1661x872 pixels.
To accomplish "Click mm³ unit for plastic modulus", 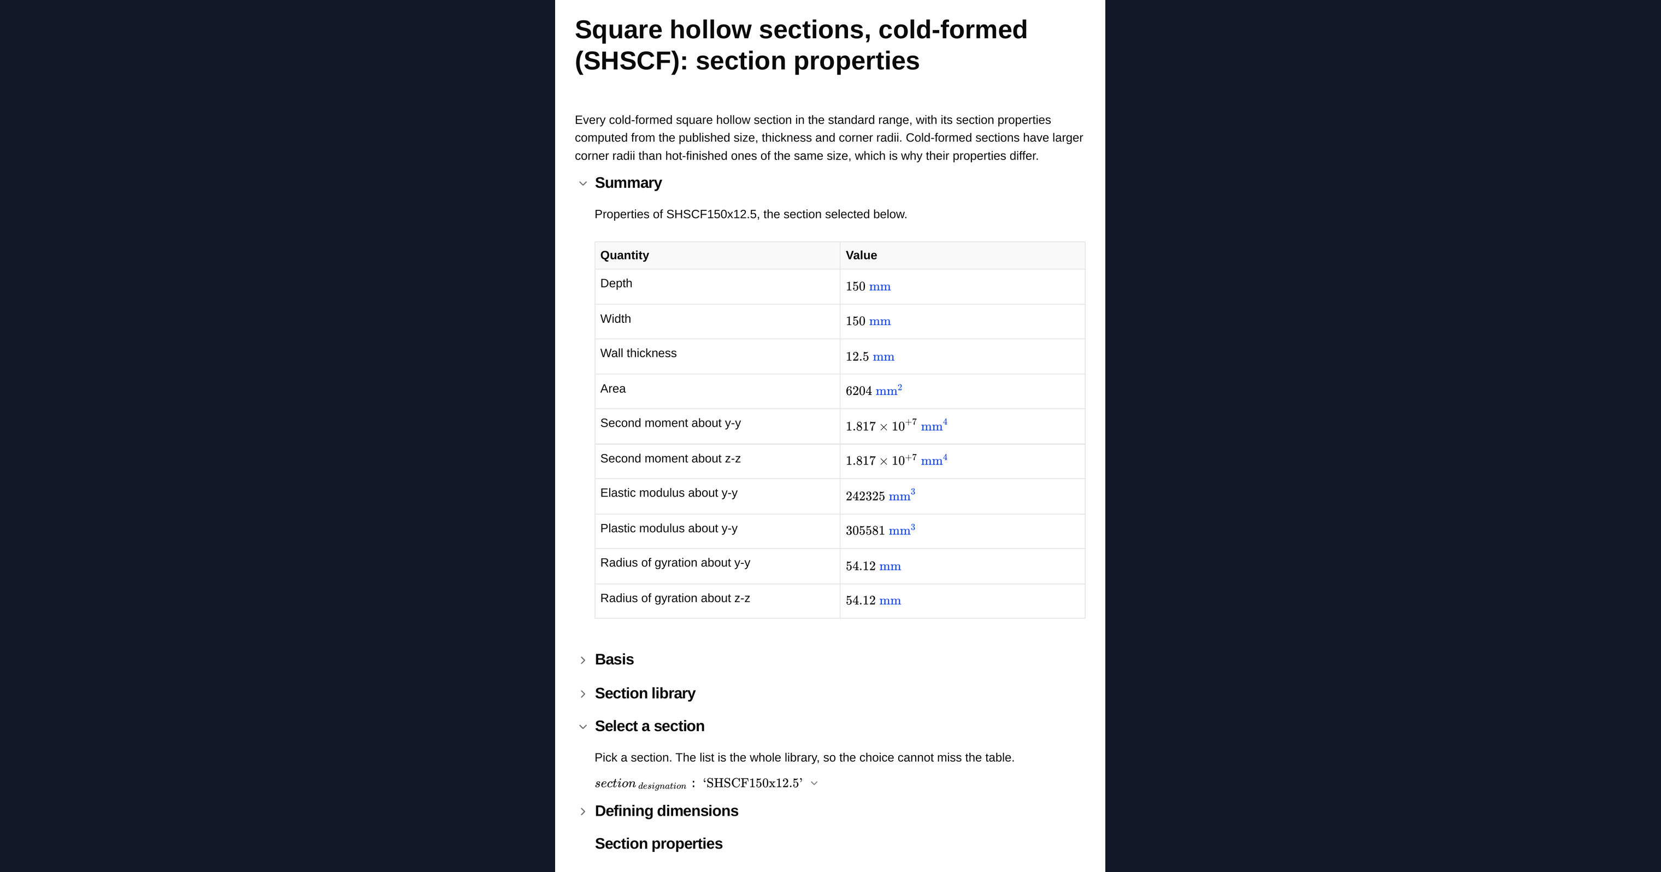I will click(902, 530).
